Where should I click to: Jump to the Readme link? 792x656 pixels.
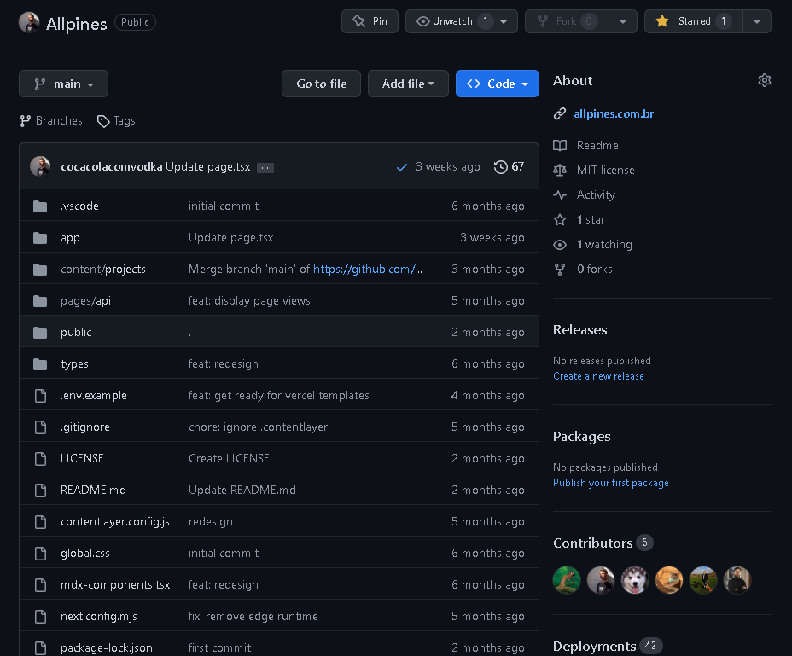point(597,145)
